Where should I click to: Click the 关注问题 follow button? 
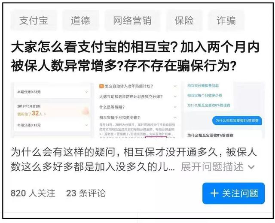tap(233, 193)
